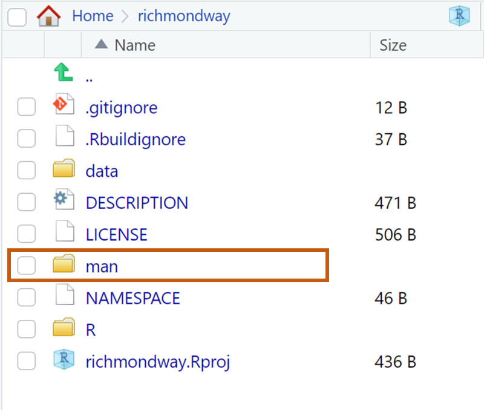Click the DESCRIPTION gear file icon
484x410 pixels.
(x=64, y=202)
